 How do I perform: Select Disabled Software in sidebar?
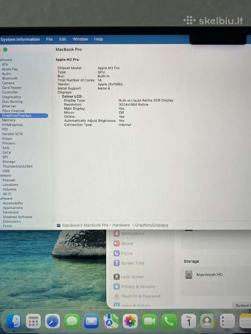click(x=17, y=217)
